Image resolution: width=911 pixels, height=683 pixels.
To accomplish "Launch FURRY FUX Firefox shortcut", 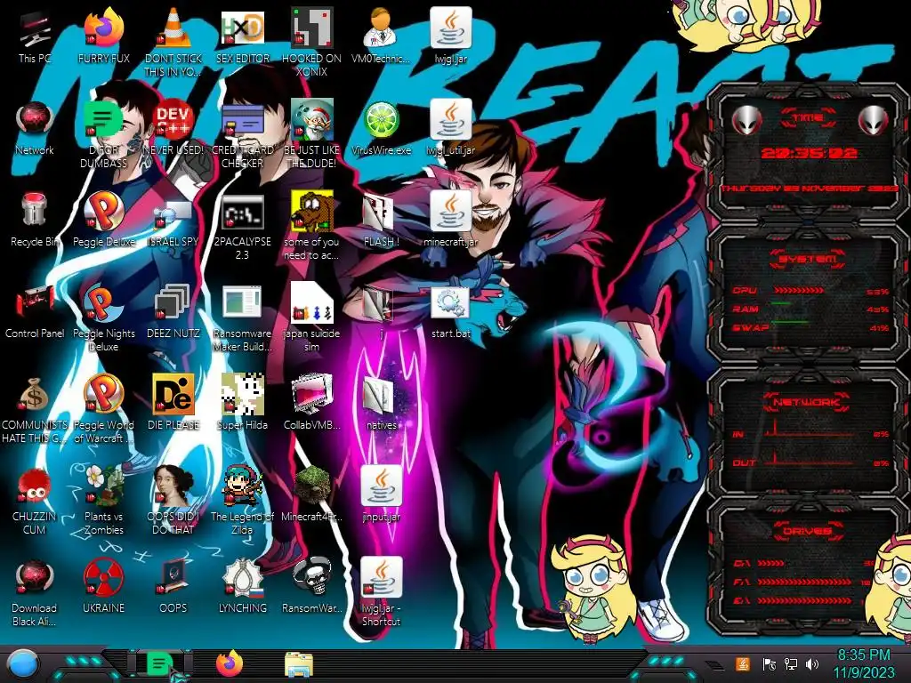I will 103,36.
